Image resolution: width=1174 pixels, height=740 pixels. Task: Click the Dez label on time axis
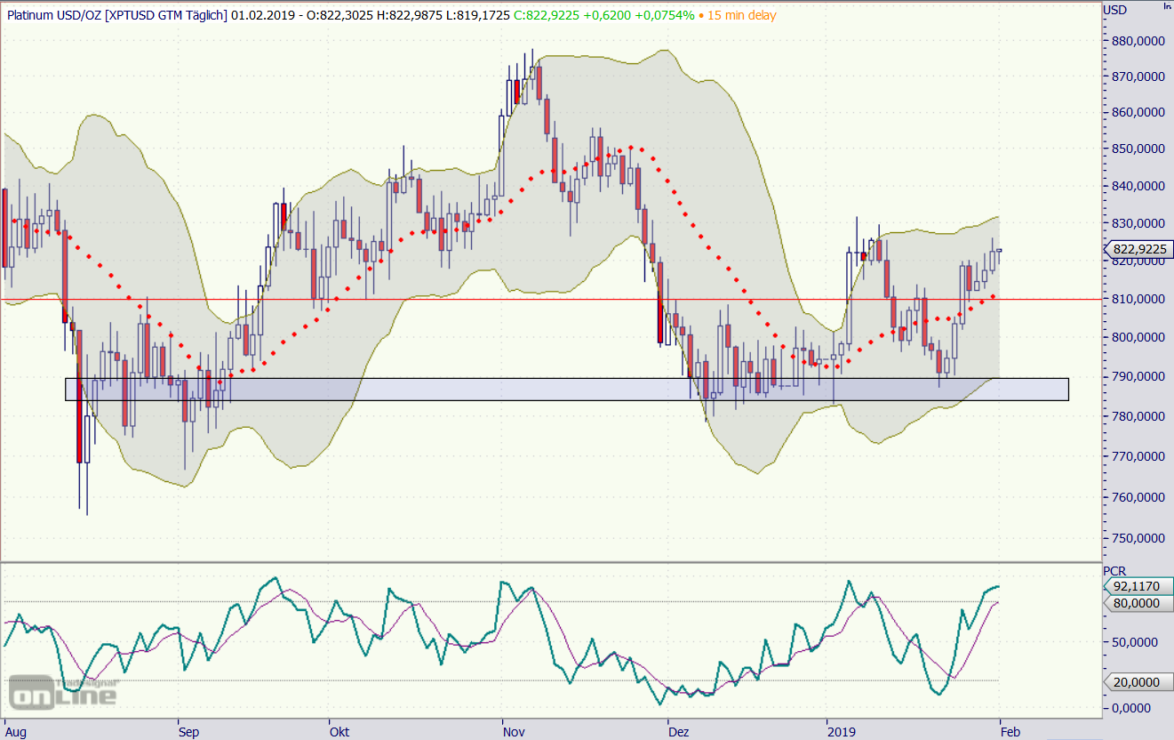(x=680, y=732)
